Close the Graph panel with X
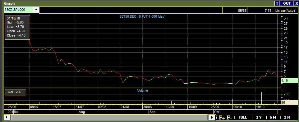 click(296, 3)
